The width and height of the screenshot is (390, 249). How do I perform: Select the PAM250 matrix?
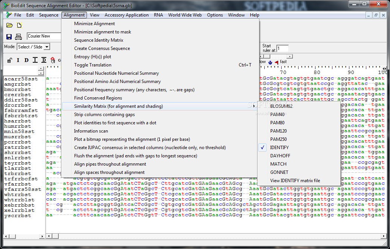[299, 139]
